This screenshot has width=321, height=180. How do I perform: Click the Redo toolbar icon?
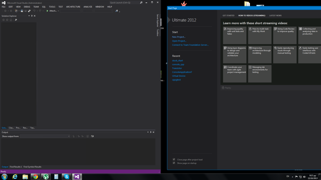click(x=40, y=11)
